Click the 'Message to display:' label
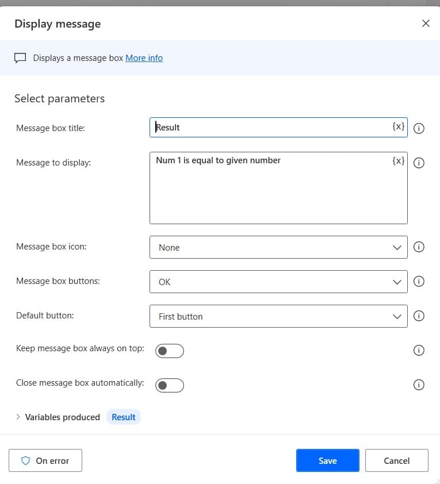 [53, 163]
